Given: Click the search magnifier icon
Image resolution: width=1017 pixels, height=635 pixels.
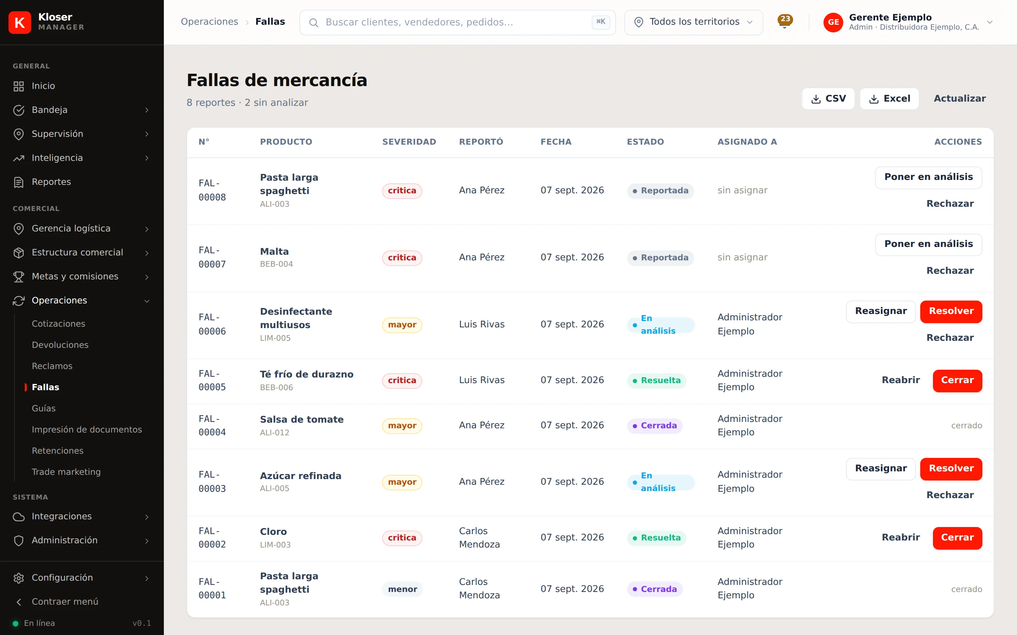Looking at the screenshot, I should click(x=314, y=22).
